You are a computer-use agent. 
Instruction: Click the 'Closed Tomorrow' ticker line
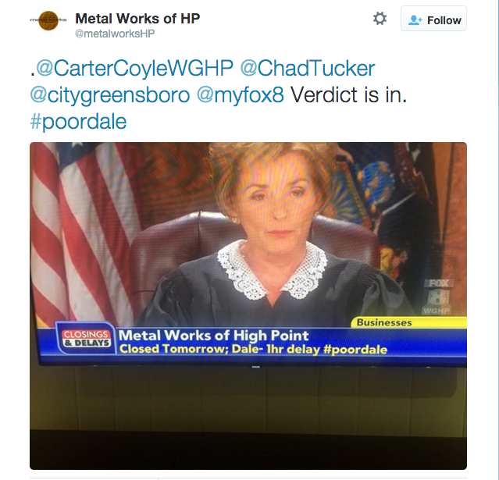pyautogui.click(x=253, y=349)
